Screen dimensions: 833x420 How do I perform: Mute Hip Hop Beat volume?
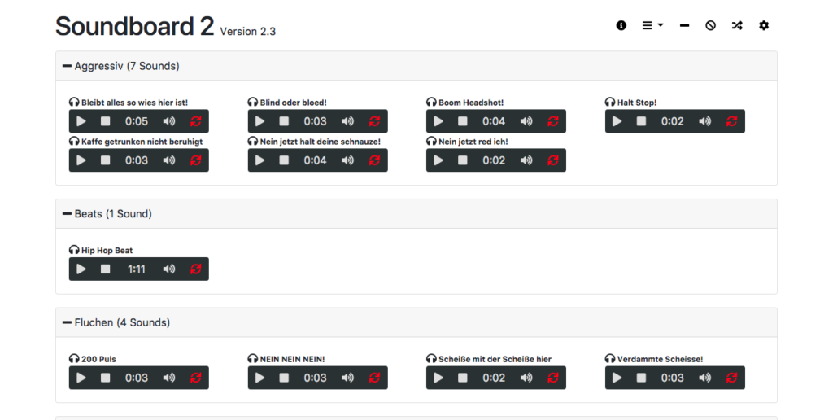[x=169, y=269]
